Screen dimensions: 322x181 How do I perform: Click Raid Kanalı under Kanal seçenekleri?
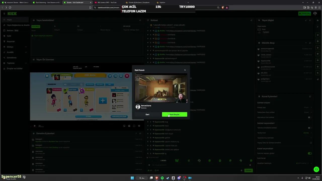coord(261,158)
